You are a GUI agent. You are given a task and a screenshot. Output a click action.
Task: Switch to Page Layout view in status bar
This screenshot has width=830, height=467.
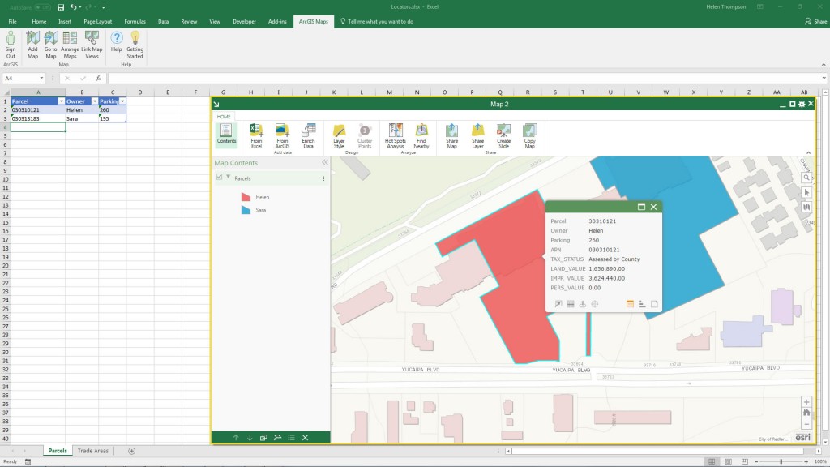click(728, 461)
